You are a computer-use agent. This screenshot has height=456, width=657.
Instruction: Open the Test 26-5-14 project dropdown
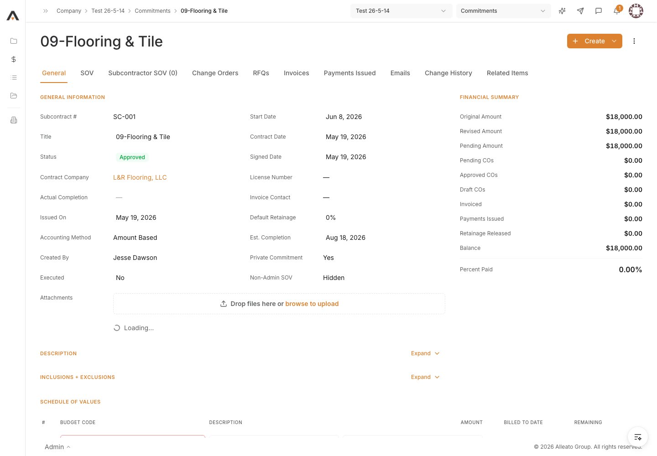401,11
